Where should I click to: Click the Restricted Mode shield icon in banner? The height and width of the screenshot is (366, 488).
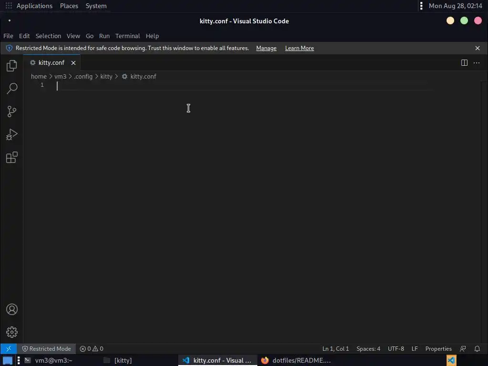coord(10,48)
